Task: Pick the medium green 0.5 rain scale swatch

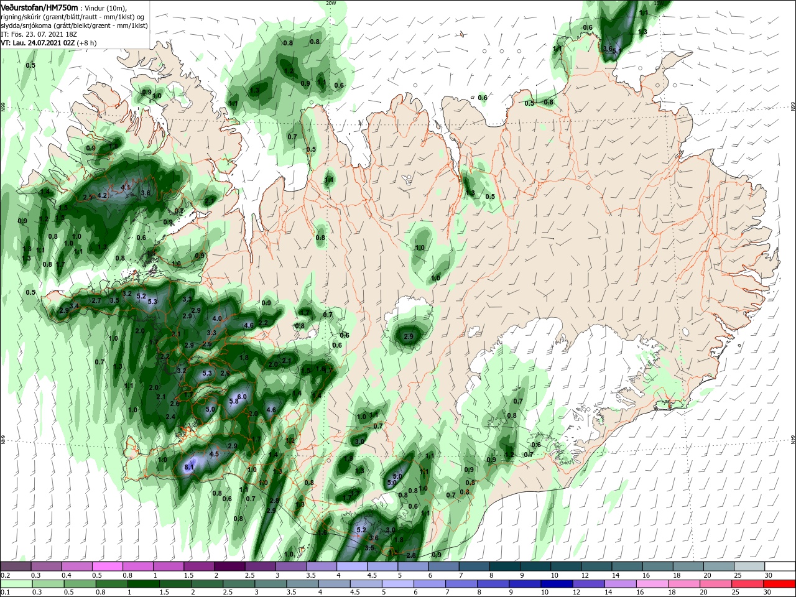Action: coord(80,585)
